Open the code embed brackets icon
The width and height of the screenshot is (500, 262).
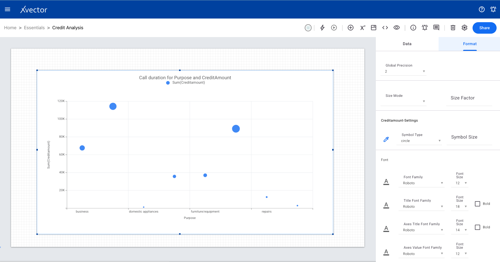pos(385,28)
